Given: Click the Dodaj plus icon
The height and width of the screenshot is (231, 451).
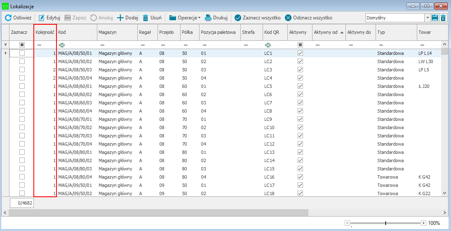Looking at the screenshot, I should coord(120,18).
